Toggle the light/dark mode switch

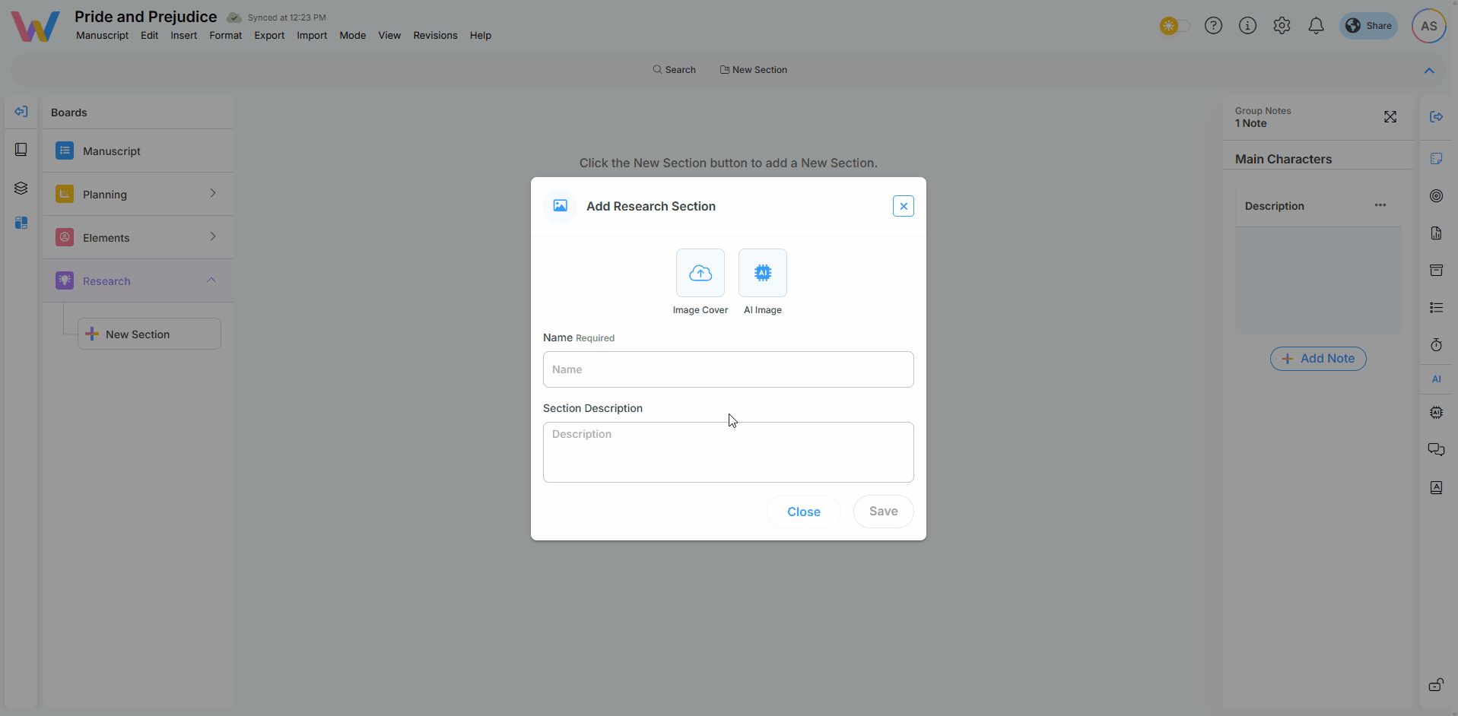click(x=1174, y=26)
